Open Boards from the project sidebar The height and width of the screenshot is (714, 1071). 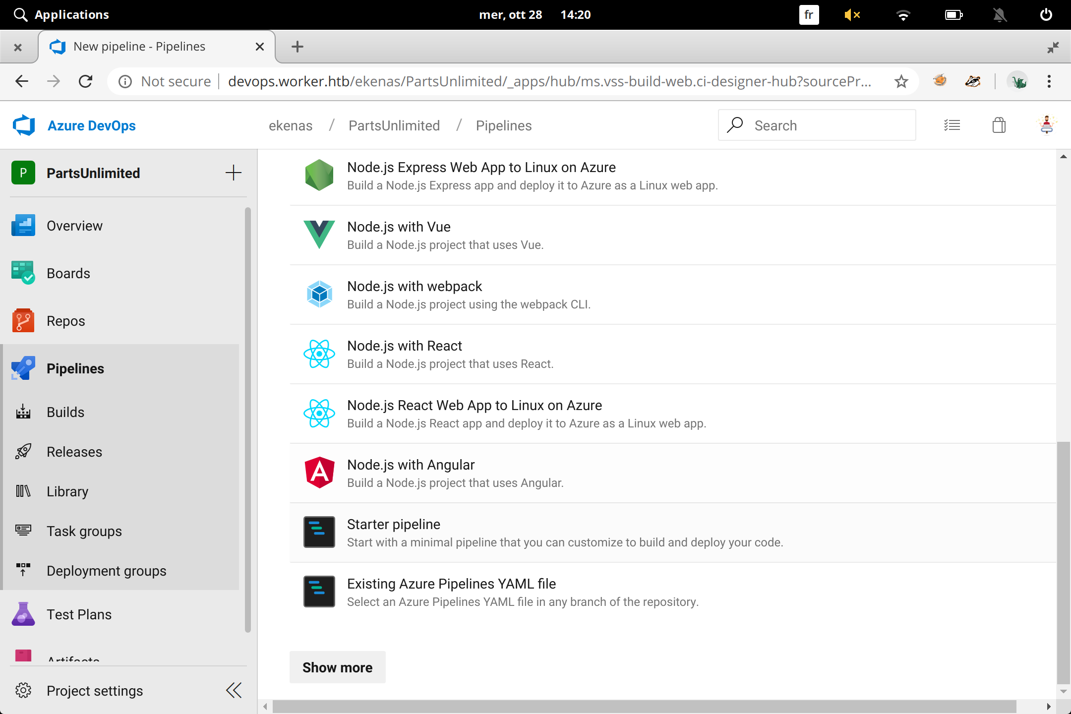pos(68,273)
